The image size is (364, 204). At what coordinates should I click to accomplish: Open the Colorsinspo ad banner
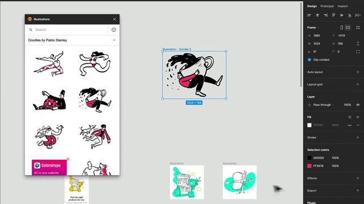[x=49, y=168]
